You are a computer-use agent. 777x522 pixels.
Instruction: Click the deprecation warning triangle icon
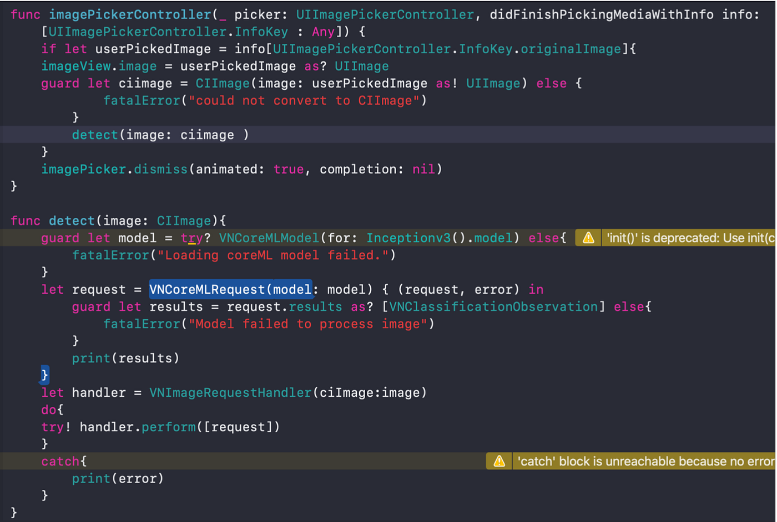pyautogui.click(x=587, y=237)
